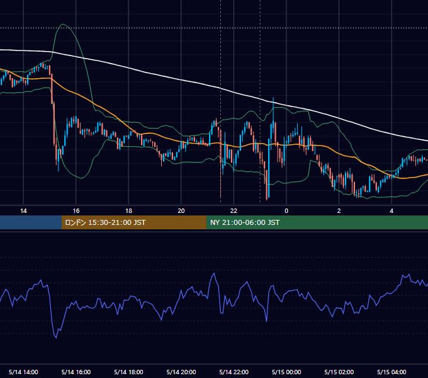The image size is (428, 378).
Task: Select the NY 21:00-06:00 JST session bar
Action: click(x=317, y=222)
